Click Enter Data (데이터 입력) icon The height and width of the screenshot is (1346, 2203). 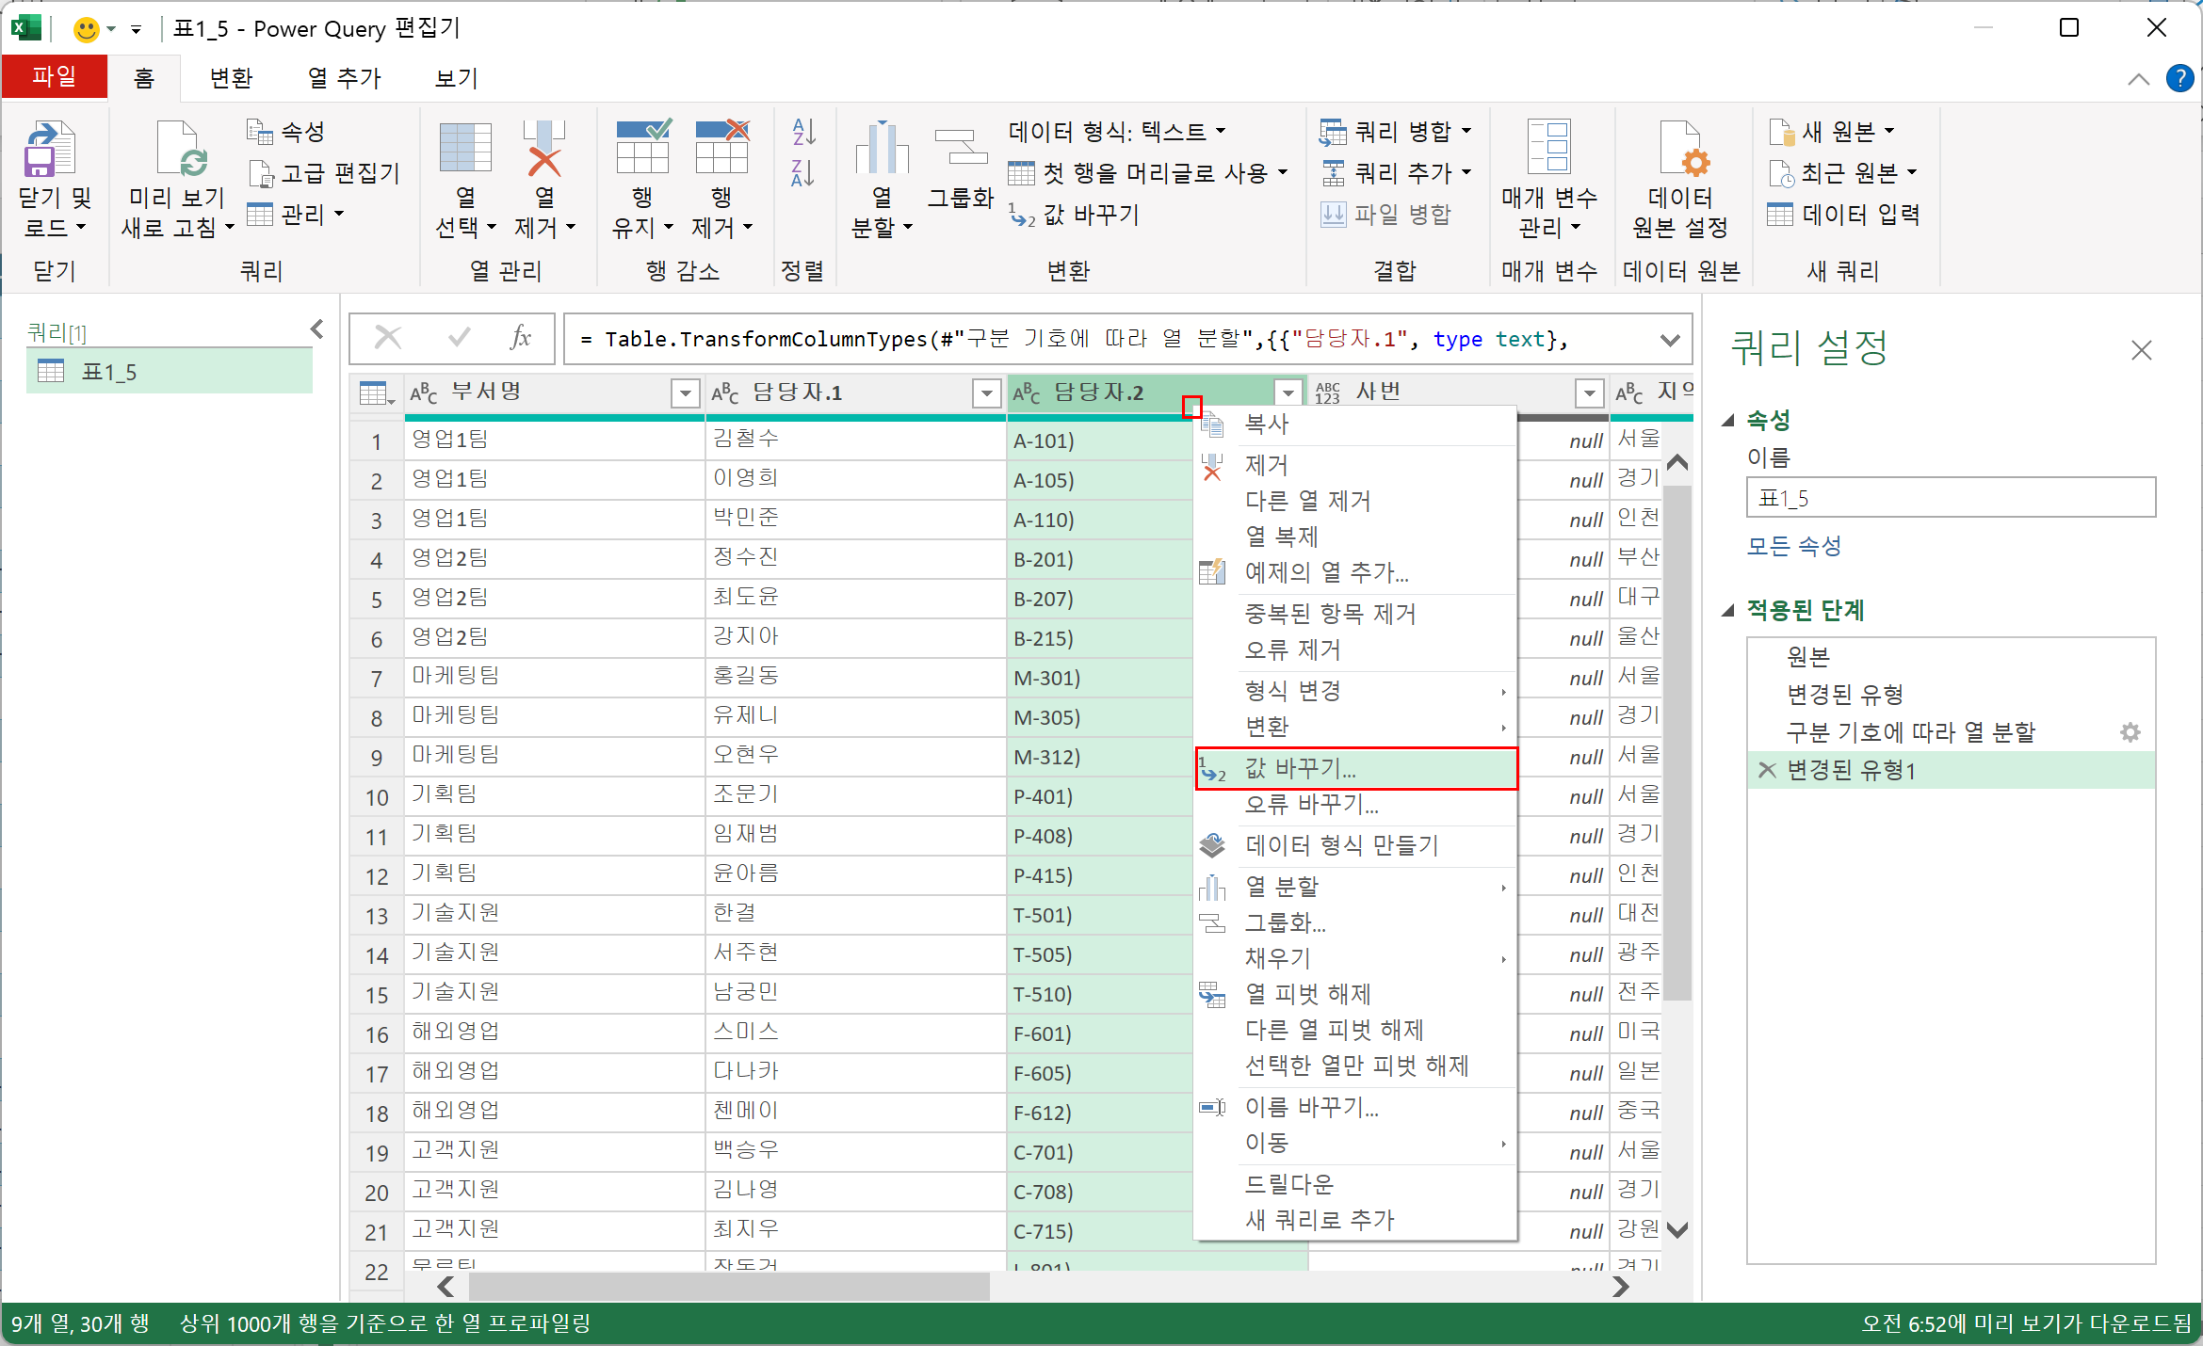coord(1780,215)
